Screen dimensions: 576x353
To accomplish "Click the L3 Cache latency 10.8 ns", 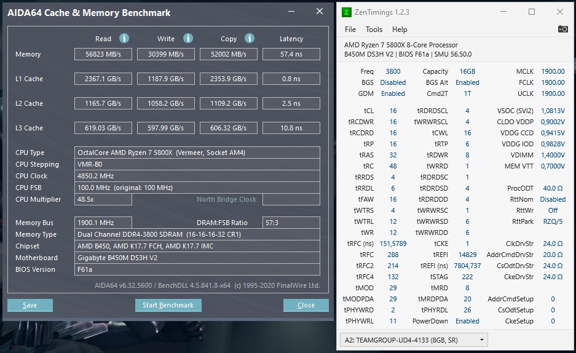I will (x=291, y=128).
